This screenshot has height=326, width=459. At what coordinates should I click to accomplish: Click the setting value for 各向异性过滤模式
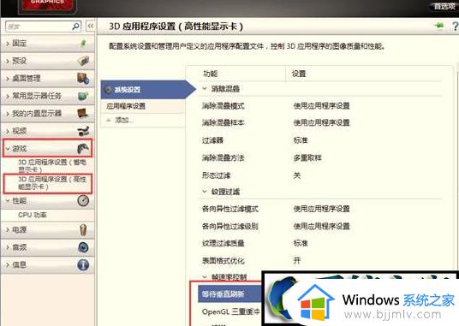coord(321,209)
